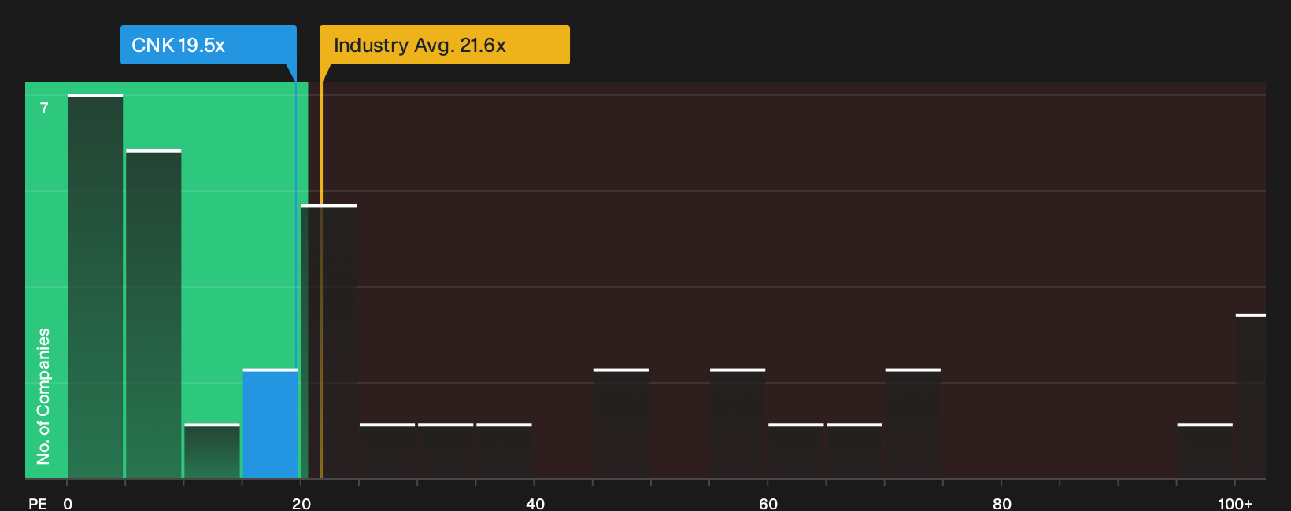Screen dimensions: 1291x511
Task: Select the blue highlighted CNK histogram bar
Action: tap(270, 423)
